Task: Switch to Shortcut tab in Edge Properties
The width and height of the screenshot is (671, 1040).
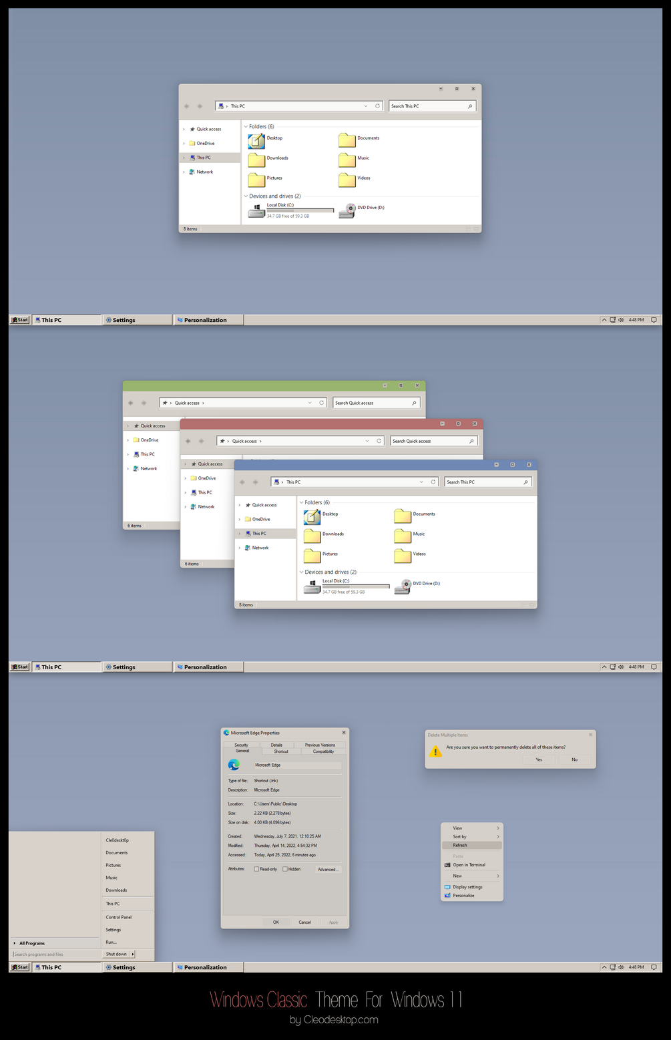Action: click(281, 751)
